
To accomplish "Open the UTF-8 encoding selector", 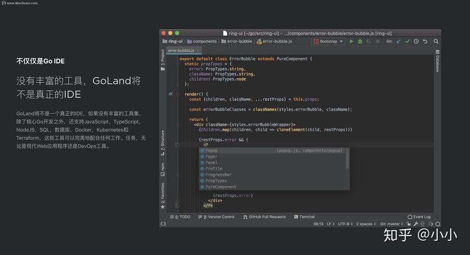I will tap(345, 224).
